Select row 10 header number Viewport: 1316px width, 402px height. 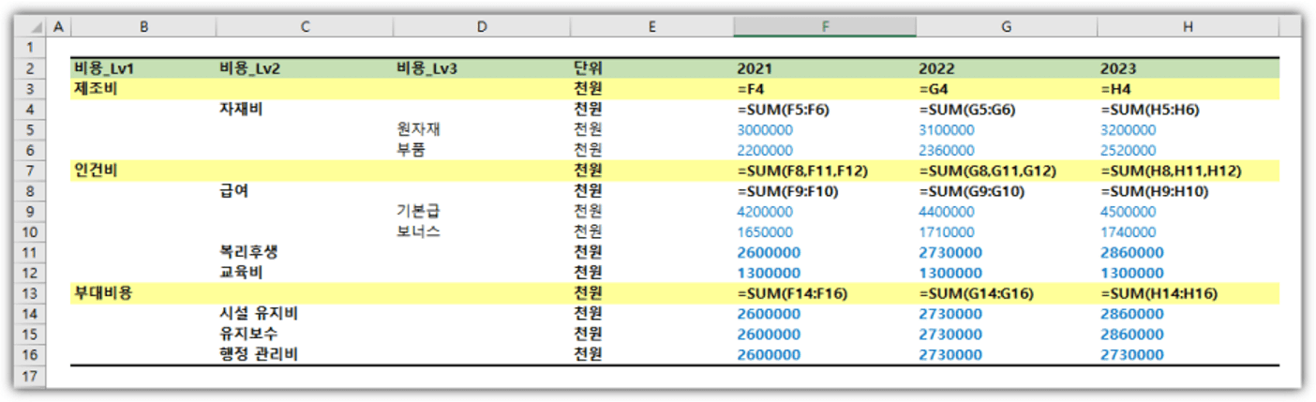pyautogui.click(x=29, y=231)
